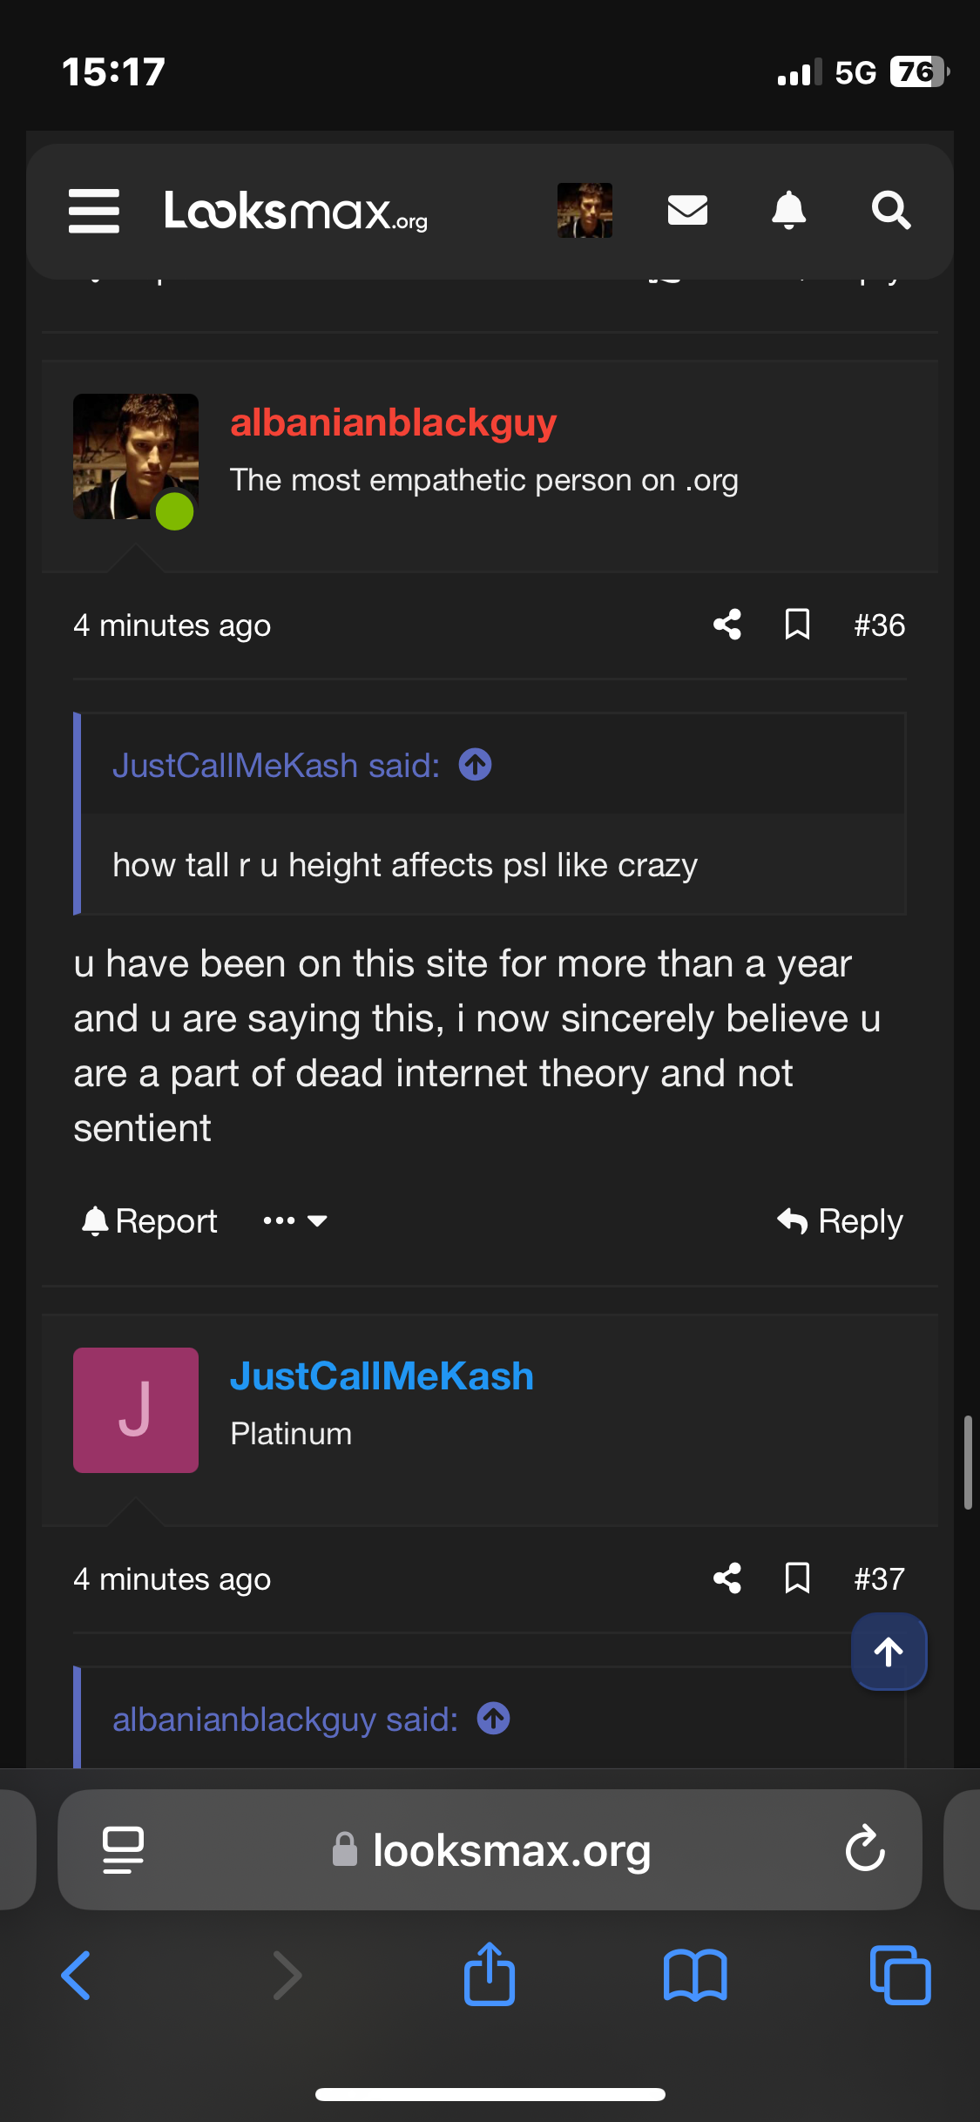Open Safari tabs overview

900,1976
